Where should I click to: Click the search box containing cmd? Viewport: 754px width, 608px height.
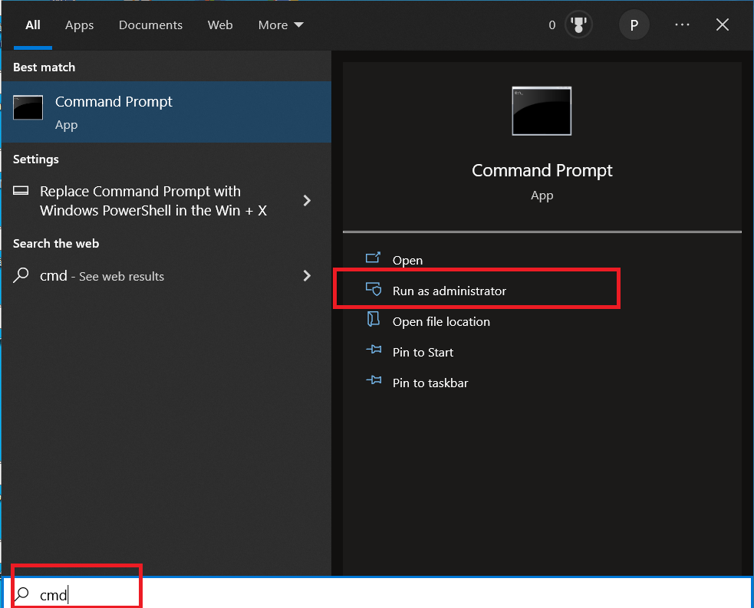(x=377, y=593)
